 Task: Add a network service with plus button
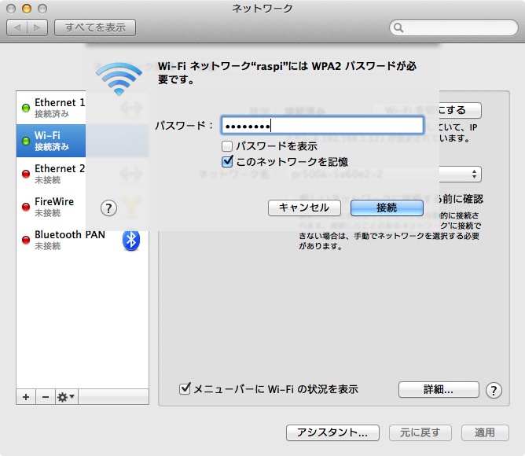click(26, 397)
